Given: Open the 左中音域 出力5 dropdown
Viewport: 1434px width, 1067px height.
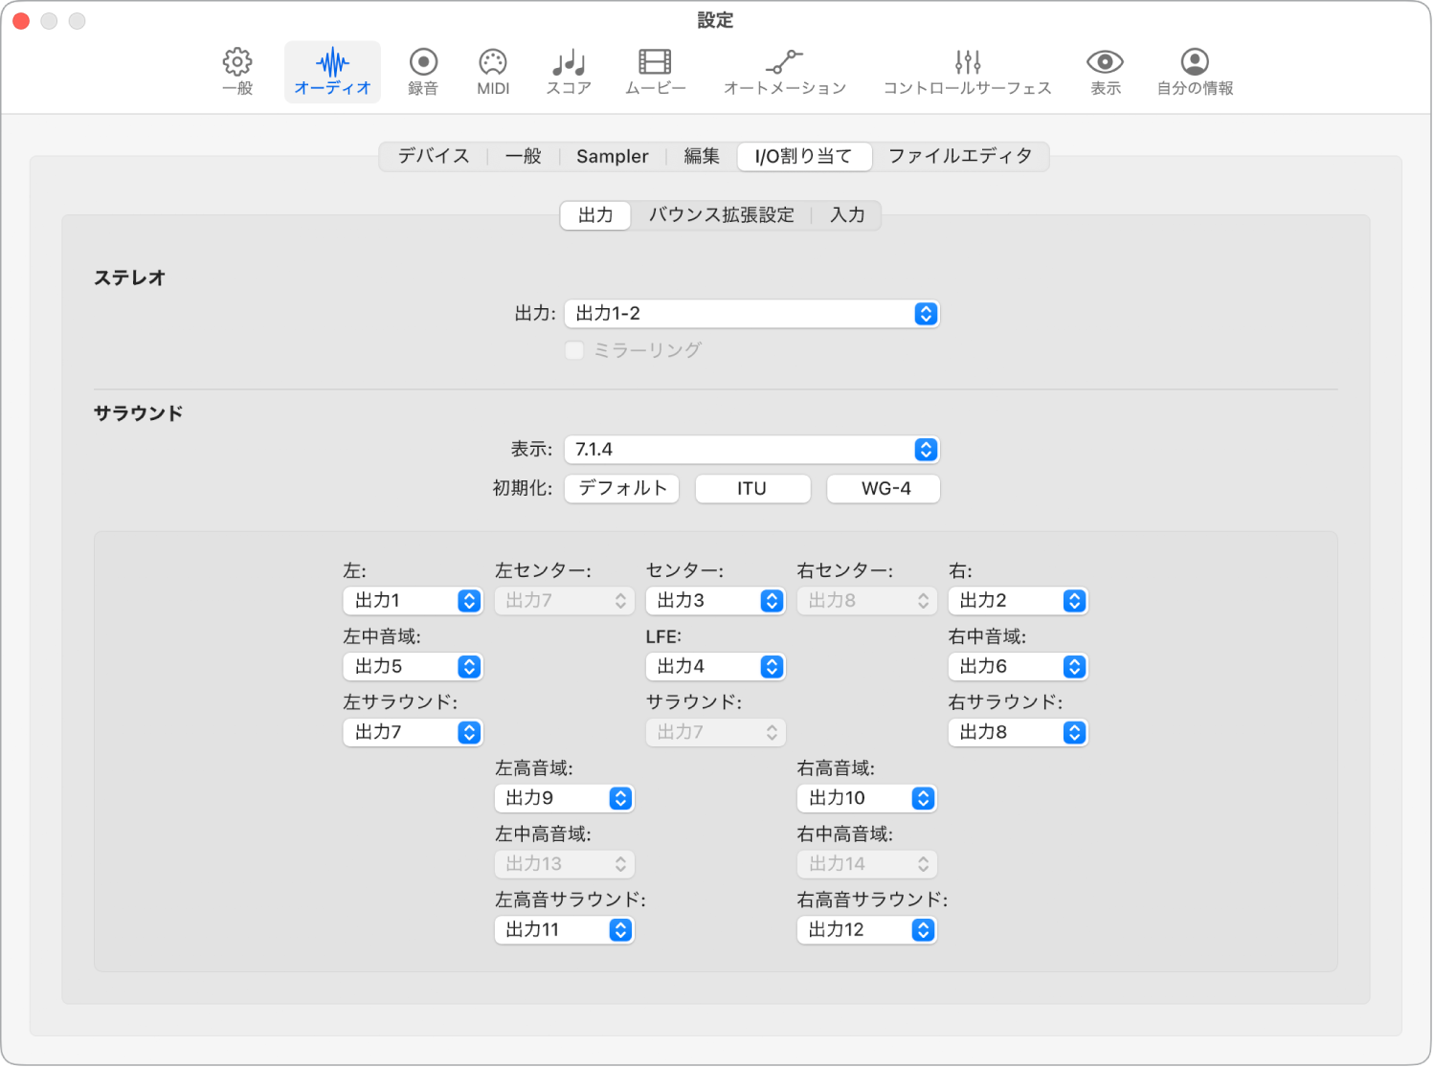Looking at the screenshot, I should pyautogui.click(x=413, y=667).
